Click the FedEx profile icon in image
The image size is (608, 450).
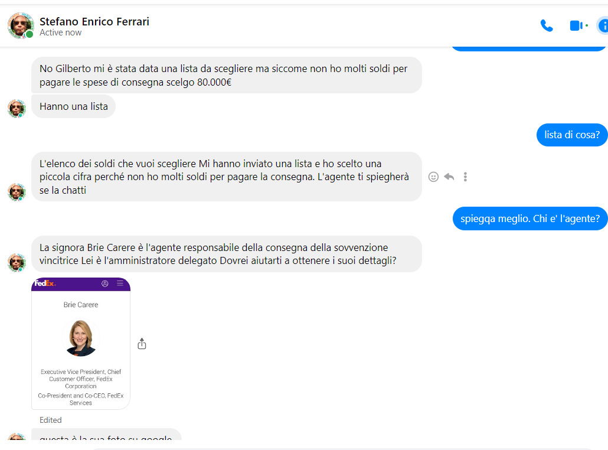pos(105,283)
